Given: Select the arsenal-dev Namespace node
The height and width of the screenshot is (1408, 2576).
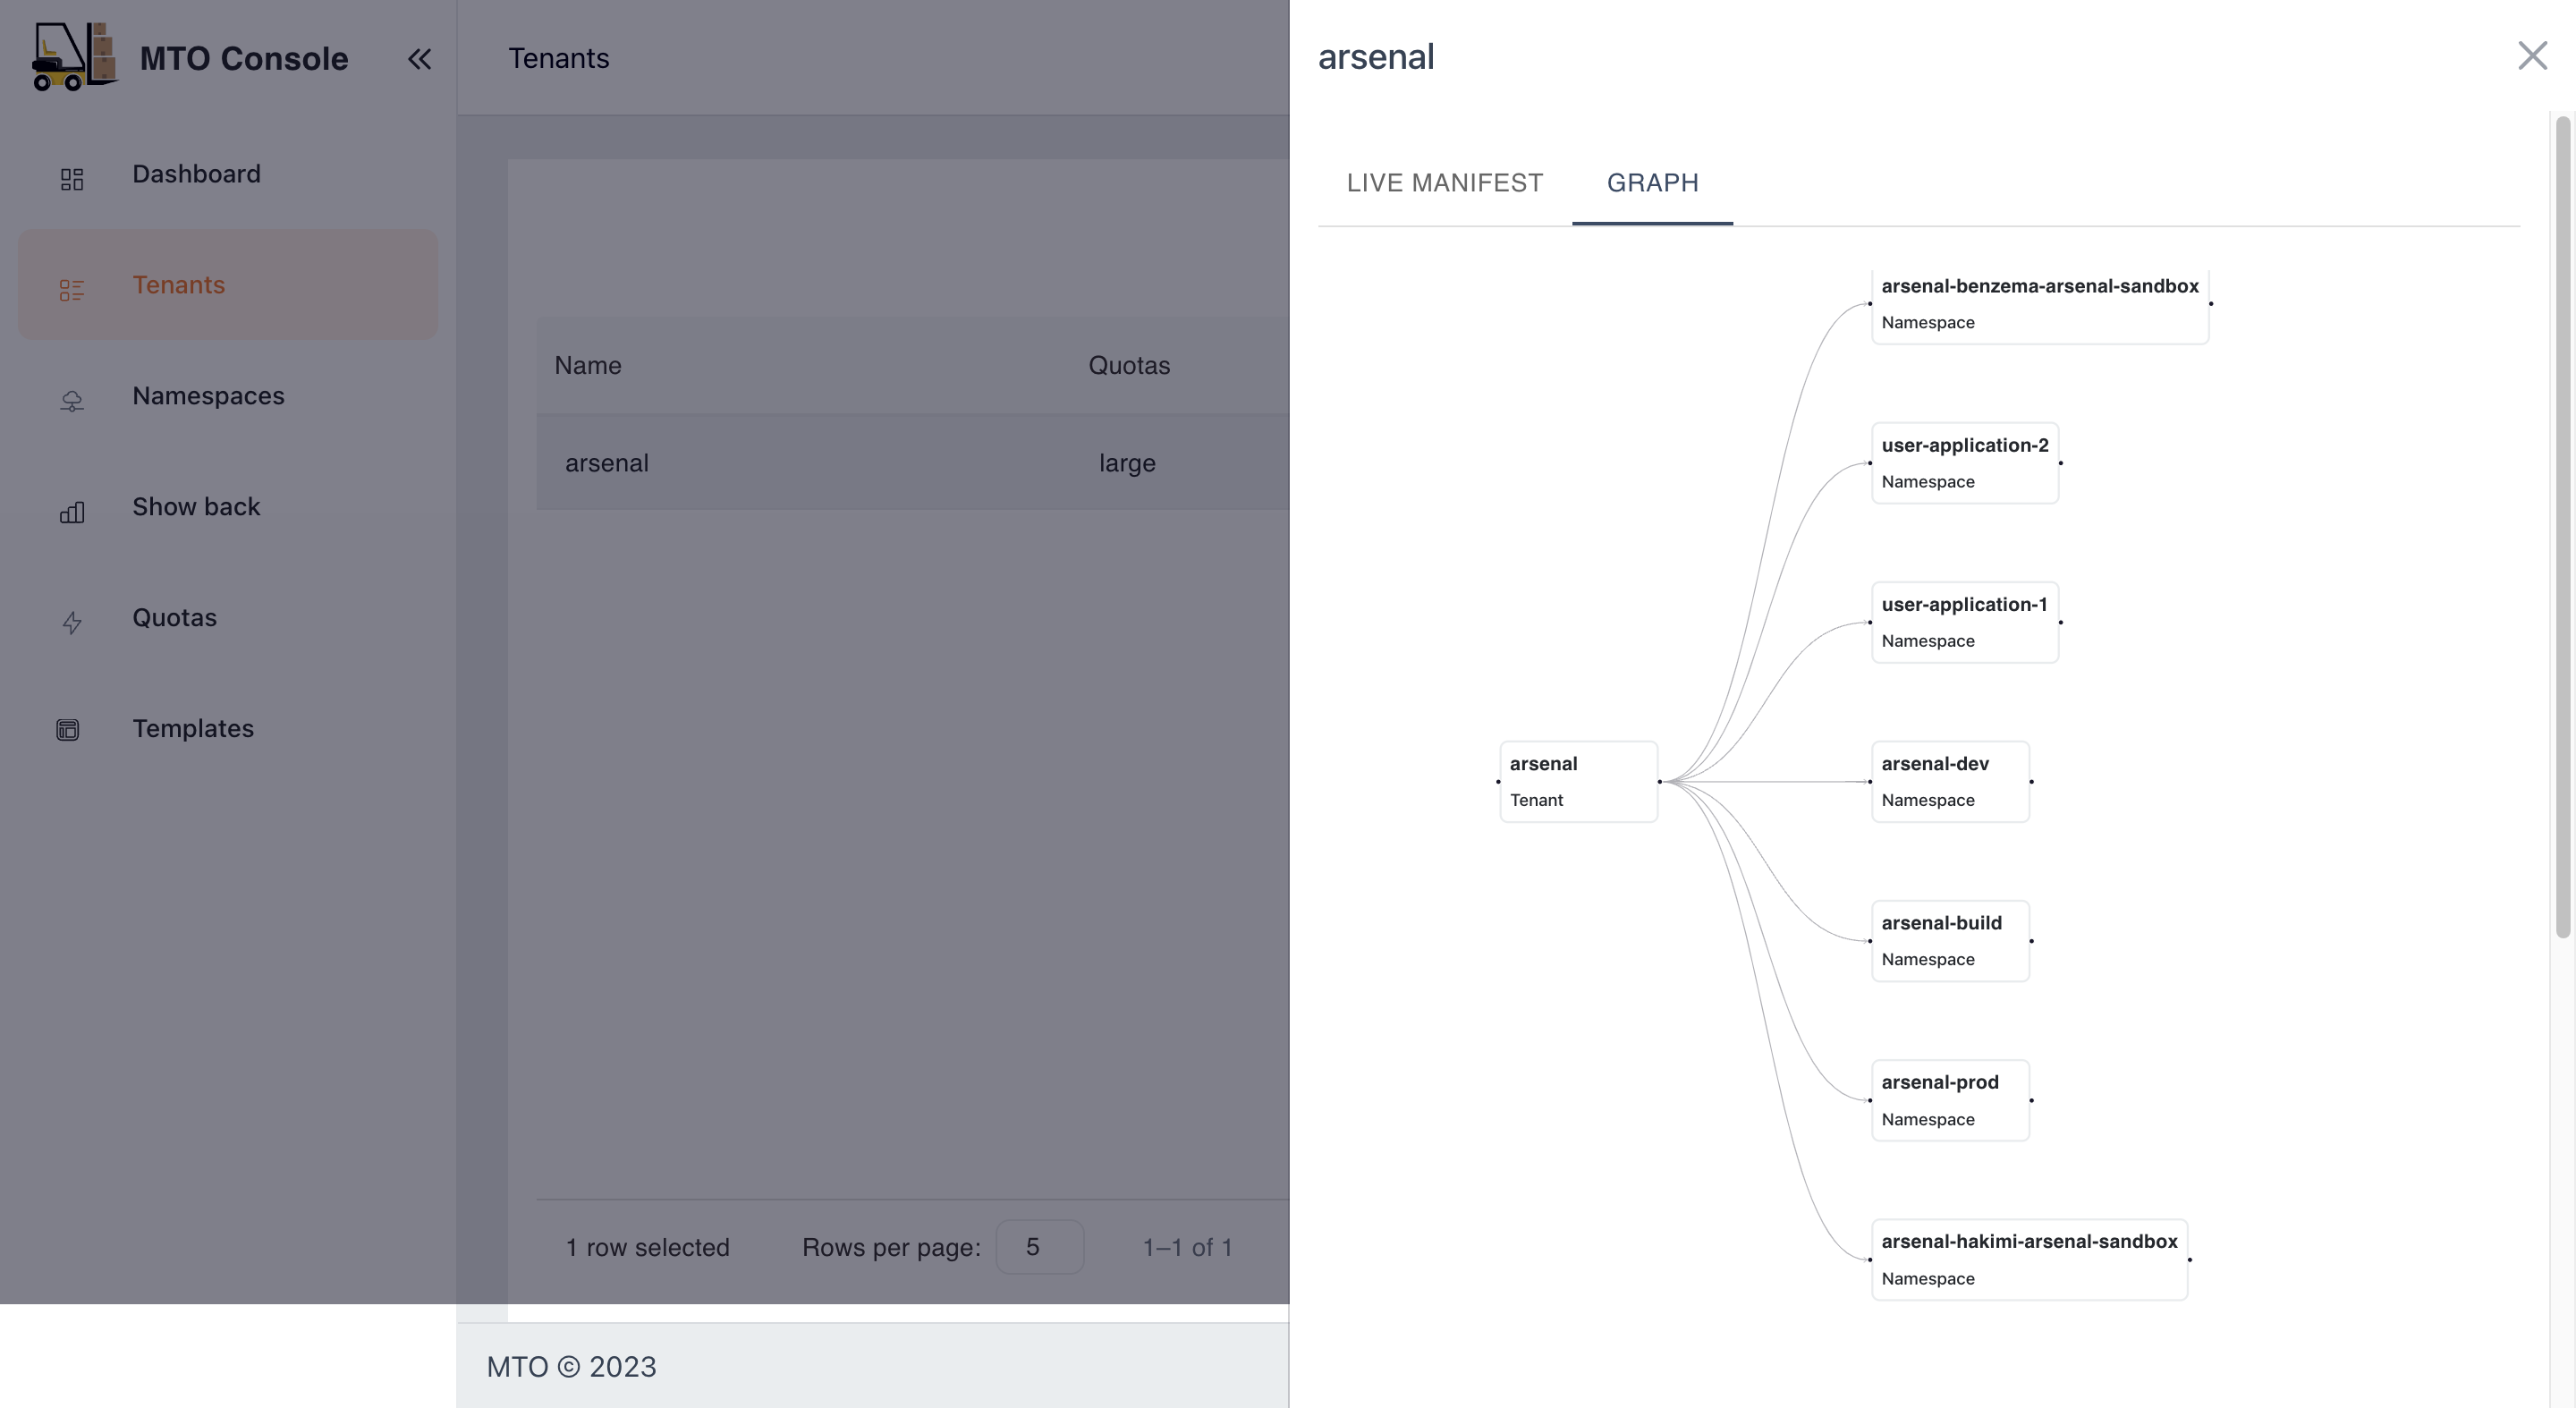Looking at the screenshot, I should (1949, 781).
